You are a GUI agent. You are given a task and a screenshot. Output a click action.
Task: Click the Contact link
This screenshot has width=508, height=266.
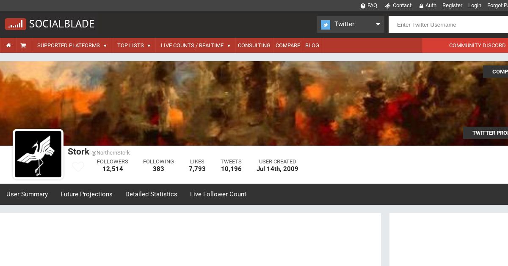[x=402, y=5]
